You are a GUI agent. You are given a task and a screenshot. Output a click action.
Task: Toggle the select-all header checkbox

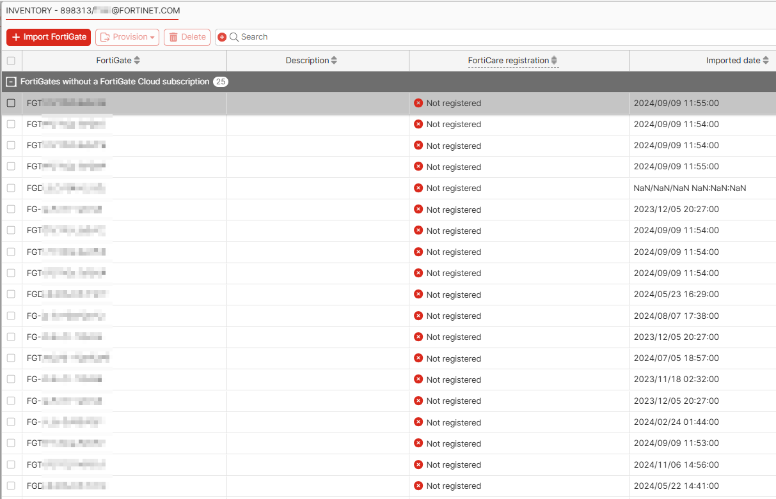[11, 61]
